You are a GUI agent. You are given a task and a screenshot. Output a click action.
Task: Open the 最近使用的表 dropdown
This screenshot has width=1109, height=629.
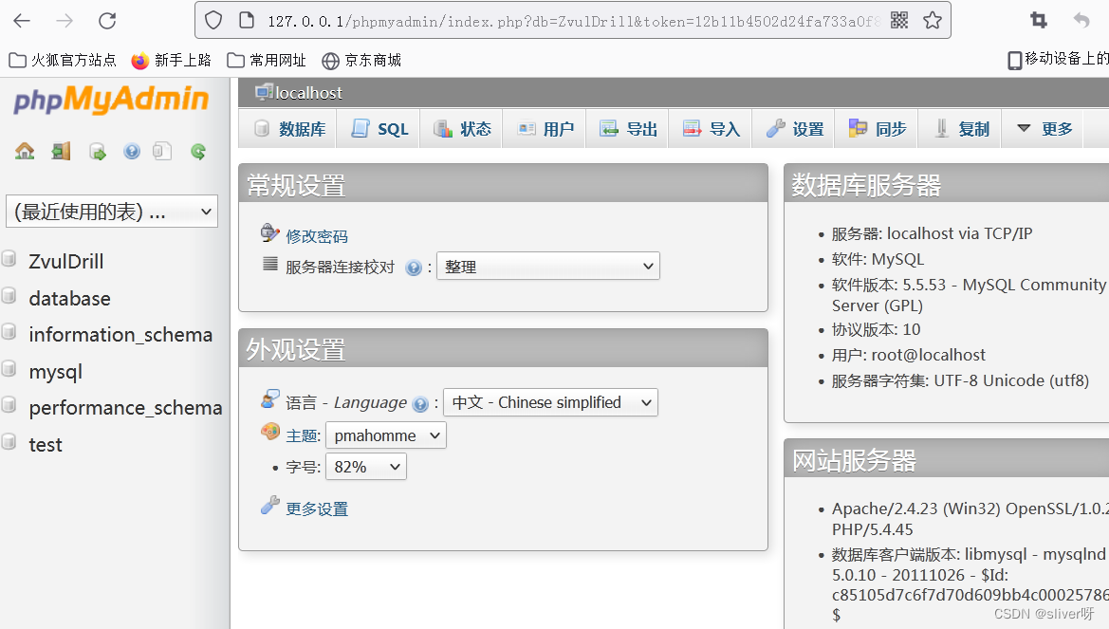(x=111, y=211)
